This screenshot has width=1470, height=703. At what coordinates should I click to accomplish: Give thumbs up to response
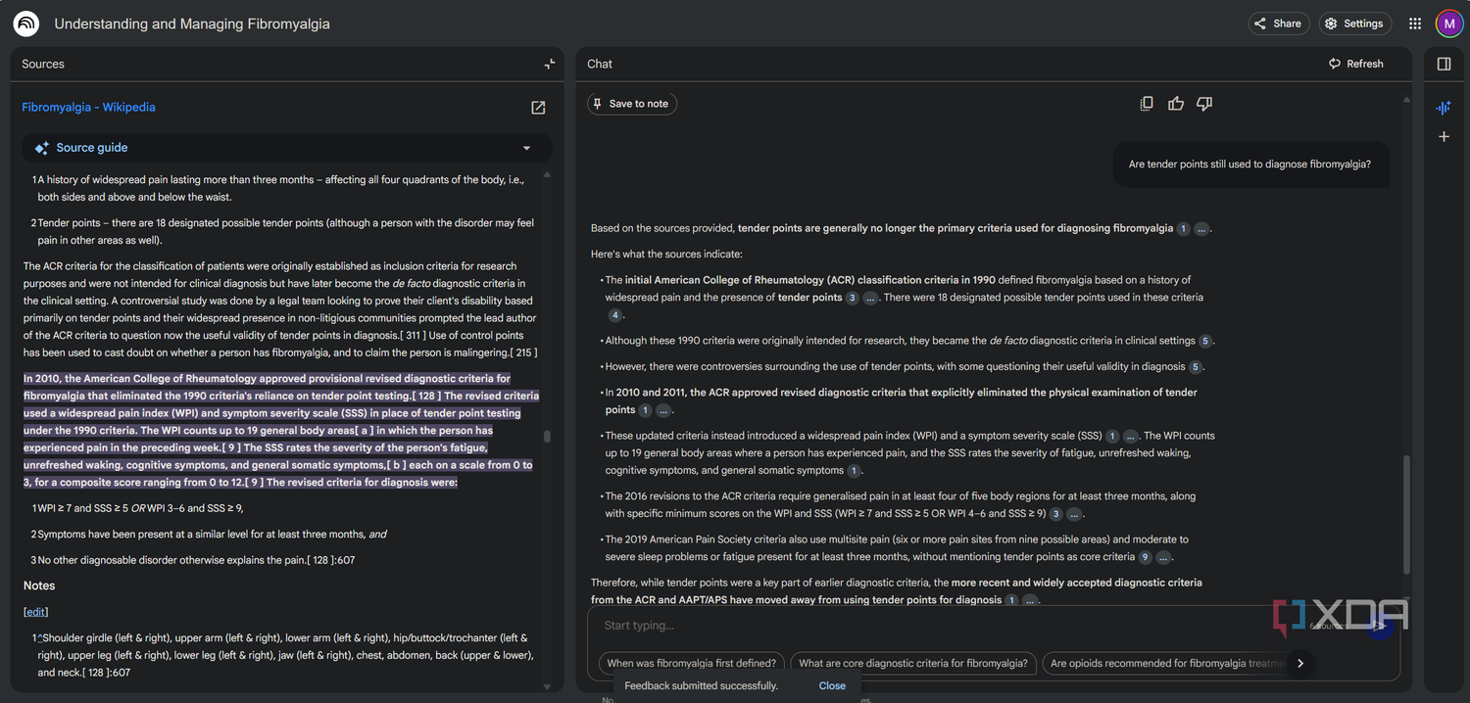tap(1176, 104)
